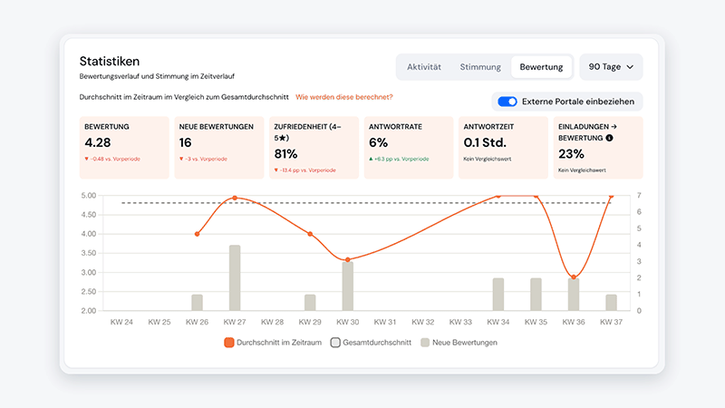Click the KW 35 bar in chart
This screenshot has width=725, height=408.
pos(536,295)
